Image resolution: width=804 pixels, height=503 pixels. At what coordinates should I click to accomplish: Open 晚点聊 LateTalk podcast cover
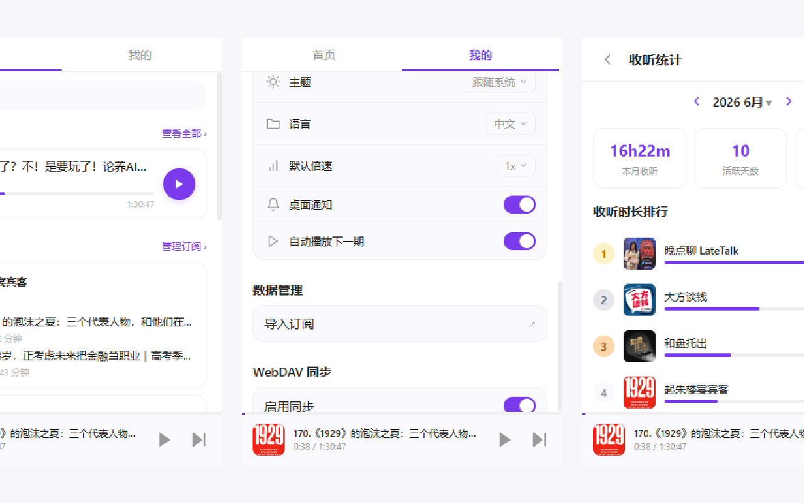pyautogui.click(x=639, y=253)
